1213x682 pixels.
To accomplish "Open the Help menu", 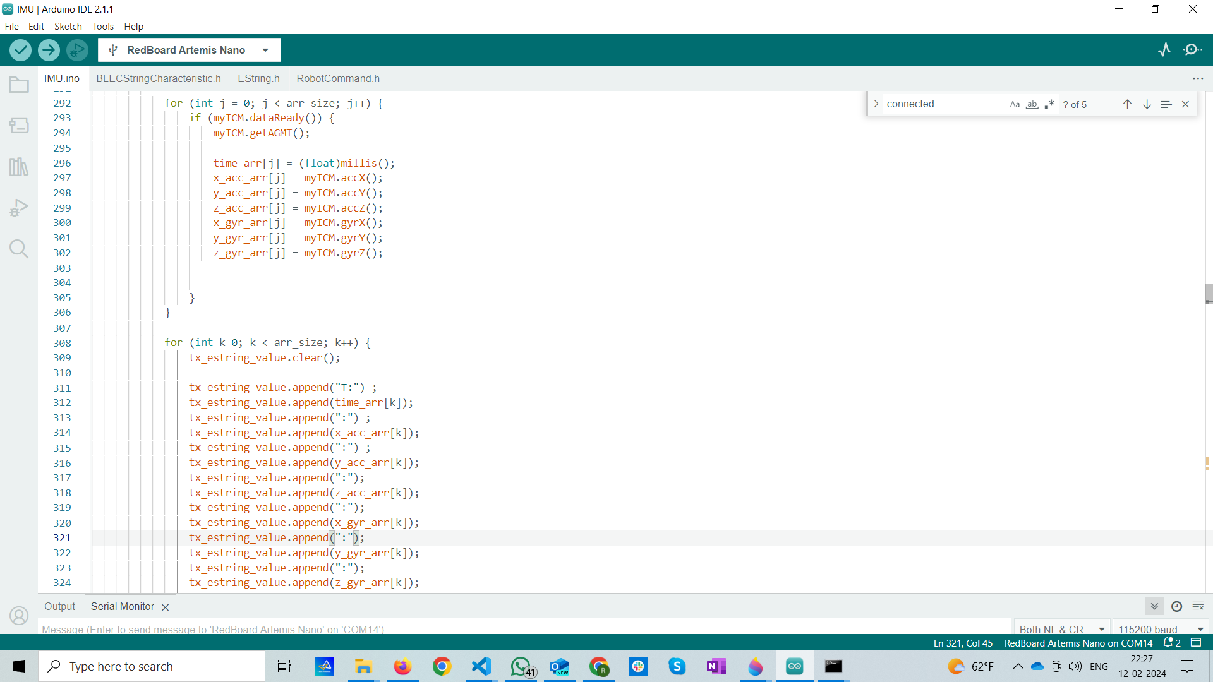I will point(133,27).
